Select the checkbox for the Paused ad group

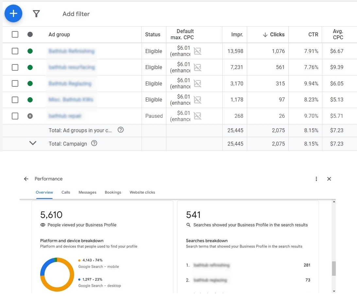15,116
